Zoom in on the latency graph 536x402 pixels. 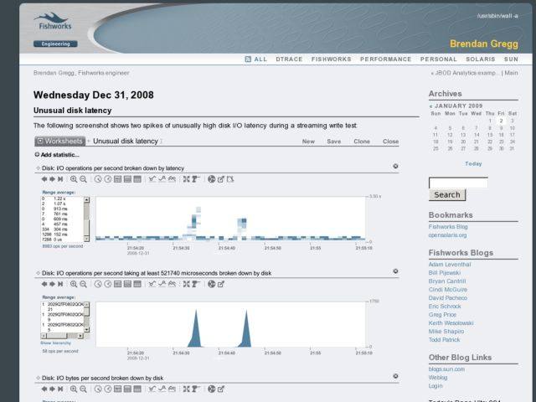(x=74, y=178)
